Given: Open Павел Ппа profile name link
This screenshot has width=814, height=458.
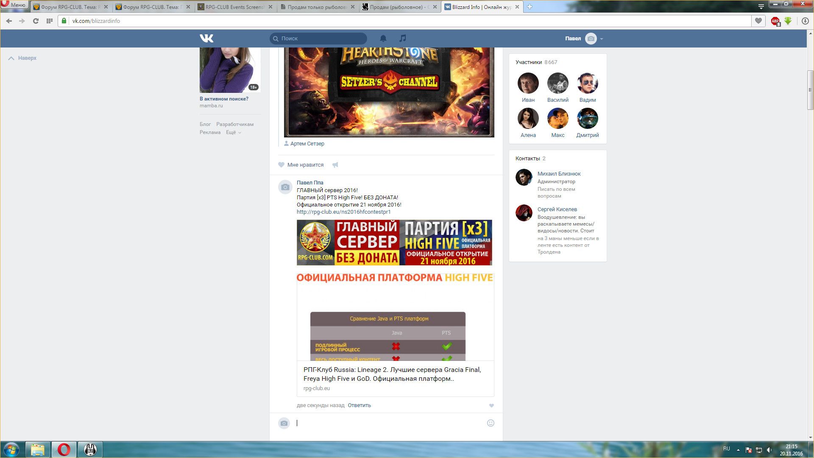Looking at the screenshot, I should click(x=310, y=183).
